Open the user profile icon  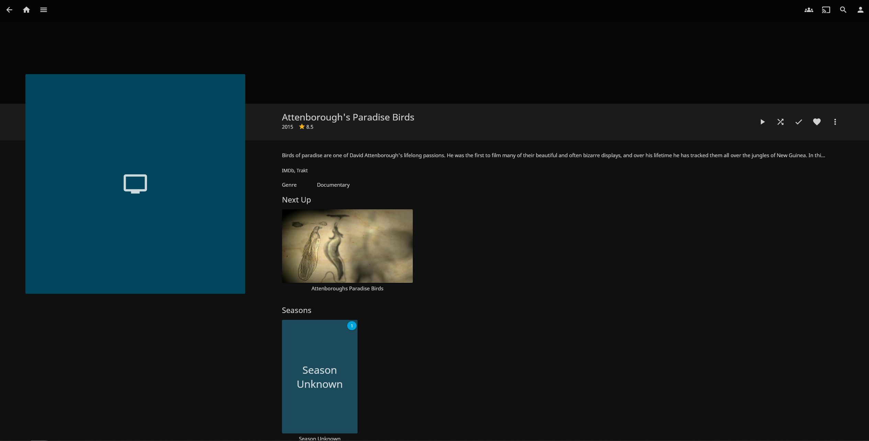[860, 10]
